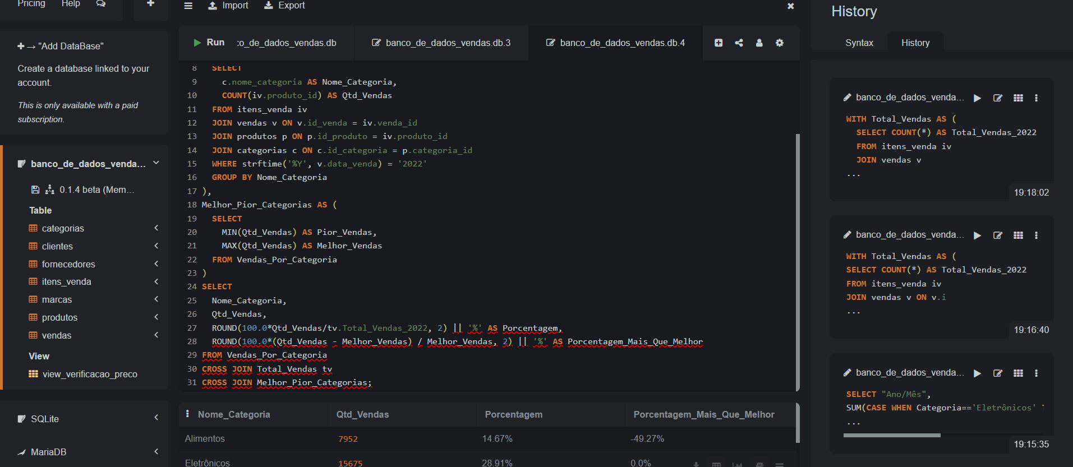
Task: Switch to the banco_de_dados_vendas.db.3 tab
Action: click(x=441, y=43)
